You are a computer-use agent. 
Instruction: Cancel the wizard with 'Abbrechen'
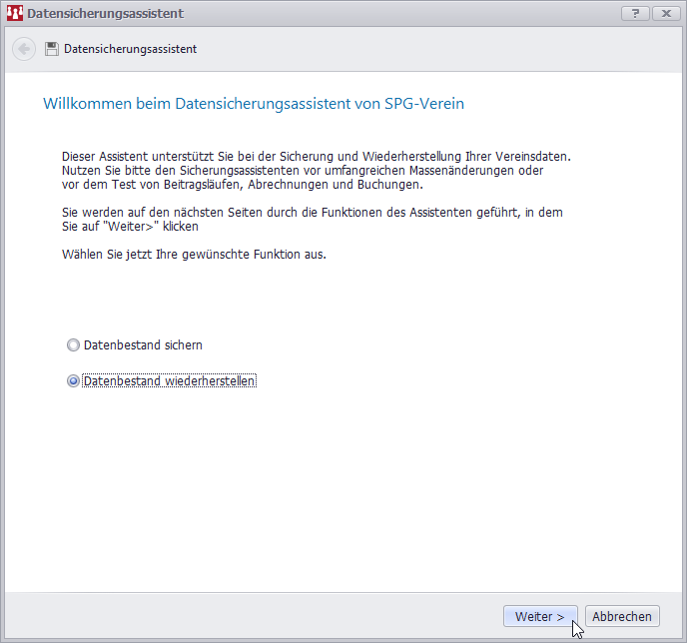[x=622, y=617]
